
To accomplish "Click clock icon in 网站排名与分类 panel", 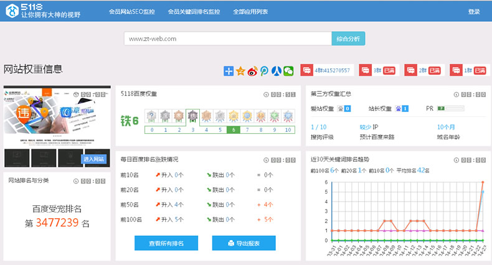I will [76, 181].
